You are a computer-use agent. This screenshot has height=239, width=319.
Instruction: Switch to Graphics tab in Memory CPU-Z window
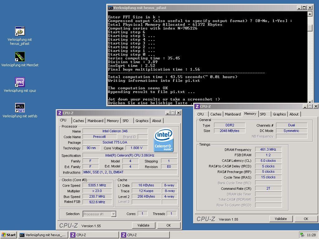279,114
